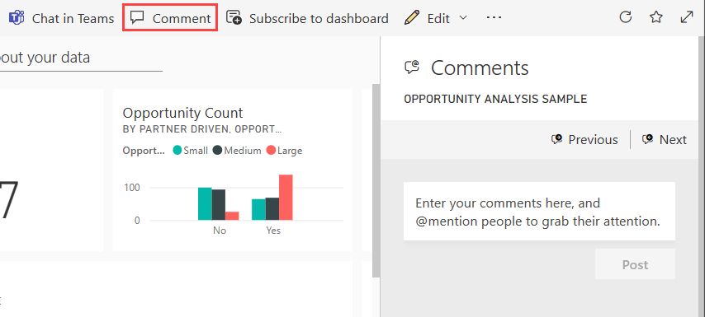The image size is (705, 317).
Task: Click the Post button
Action: [x=635, y=264]
